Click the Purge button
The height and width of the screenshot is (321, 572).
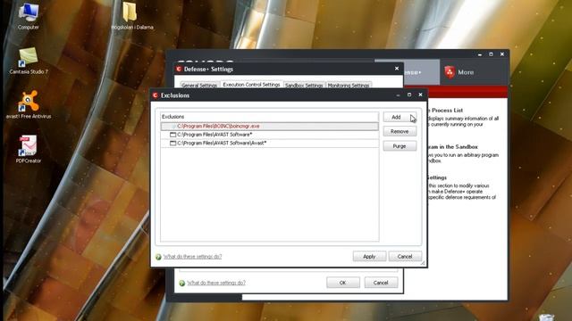click(400, 146)
